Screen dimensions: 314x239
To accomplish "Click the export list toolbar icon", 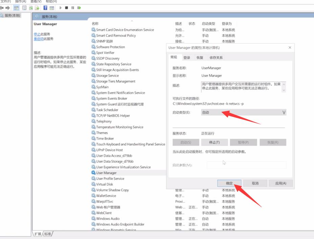I will pyautogui.click(x=37, y=8).
